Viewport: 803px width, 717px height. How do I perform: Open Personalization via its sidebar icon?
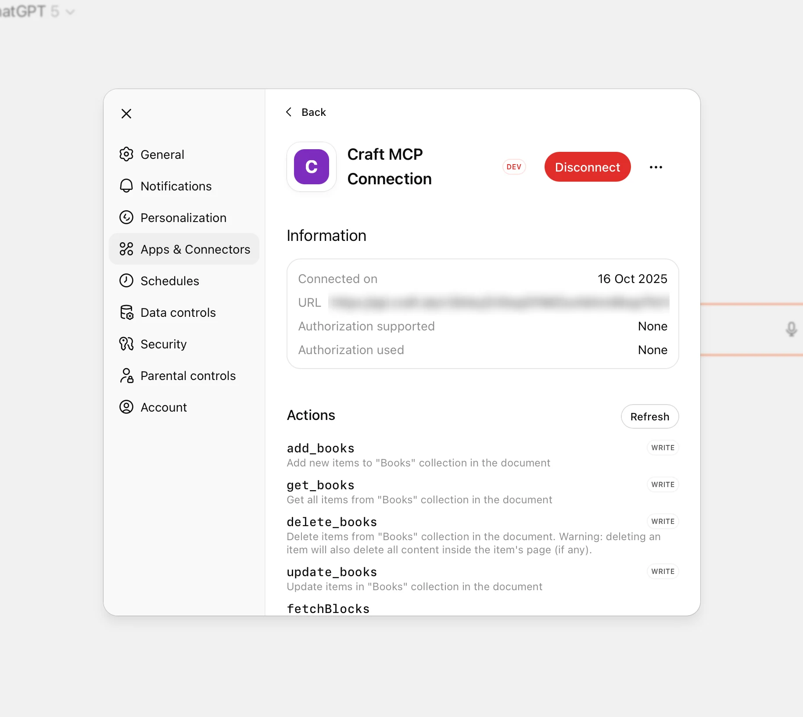click(126, 217)
